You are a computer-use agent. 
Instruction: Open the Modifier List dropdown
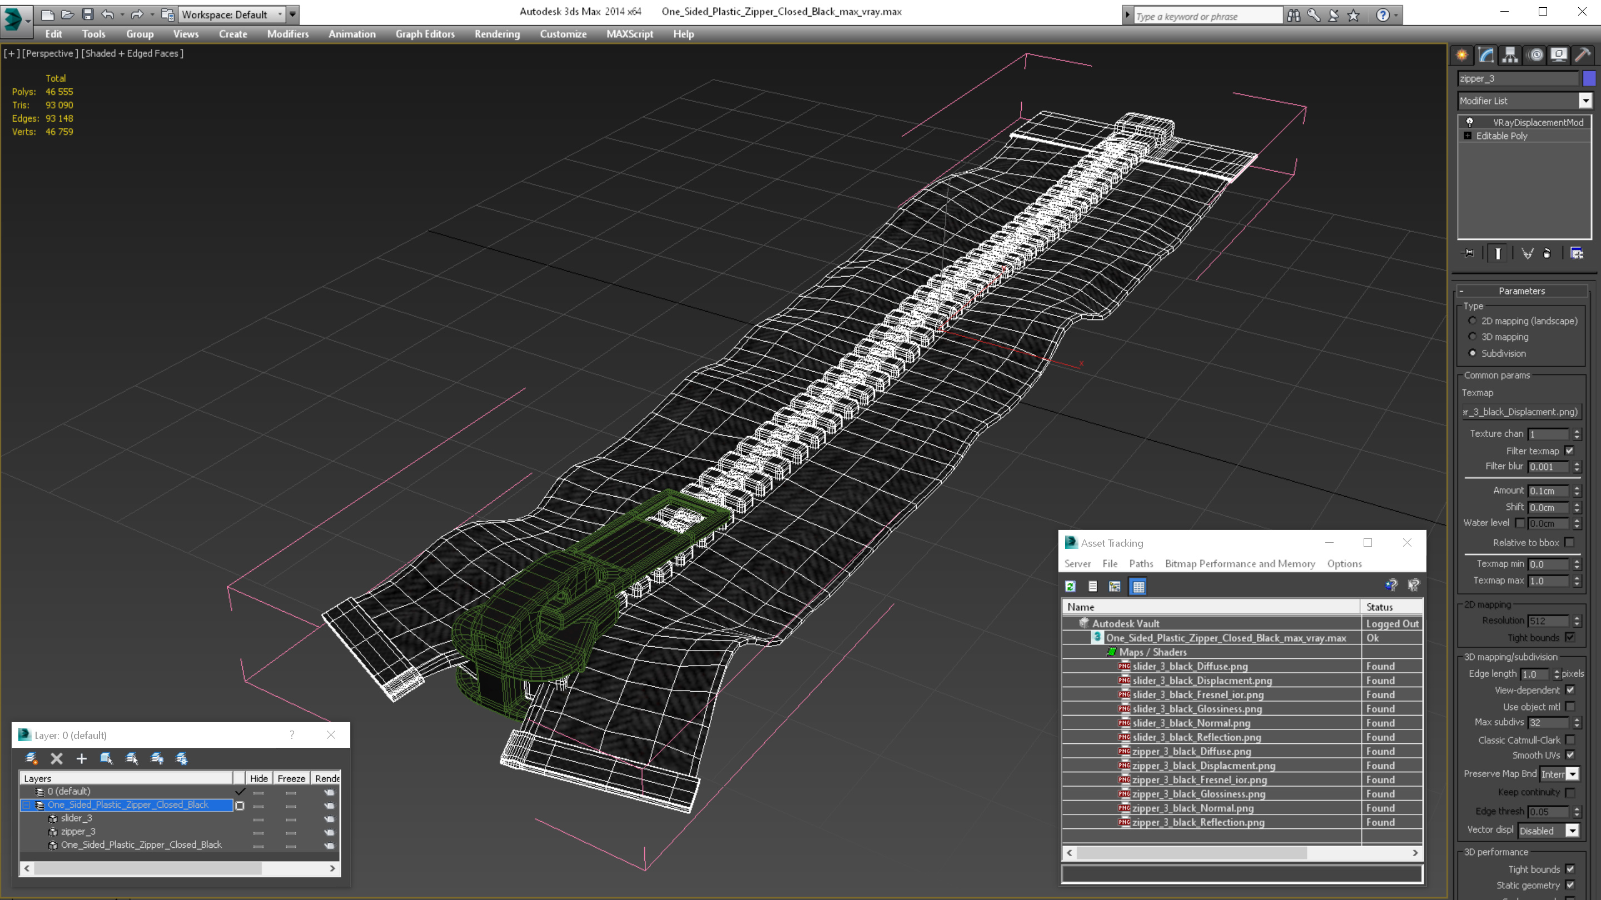click(x=1585, y=101)
